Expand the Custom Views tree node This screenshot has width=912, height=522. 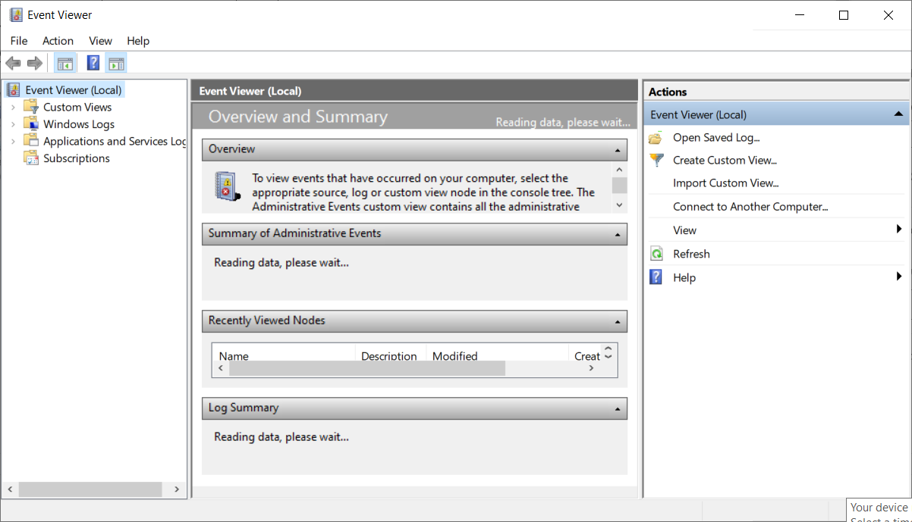13,108
